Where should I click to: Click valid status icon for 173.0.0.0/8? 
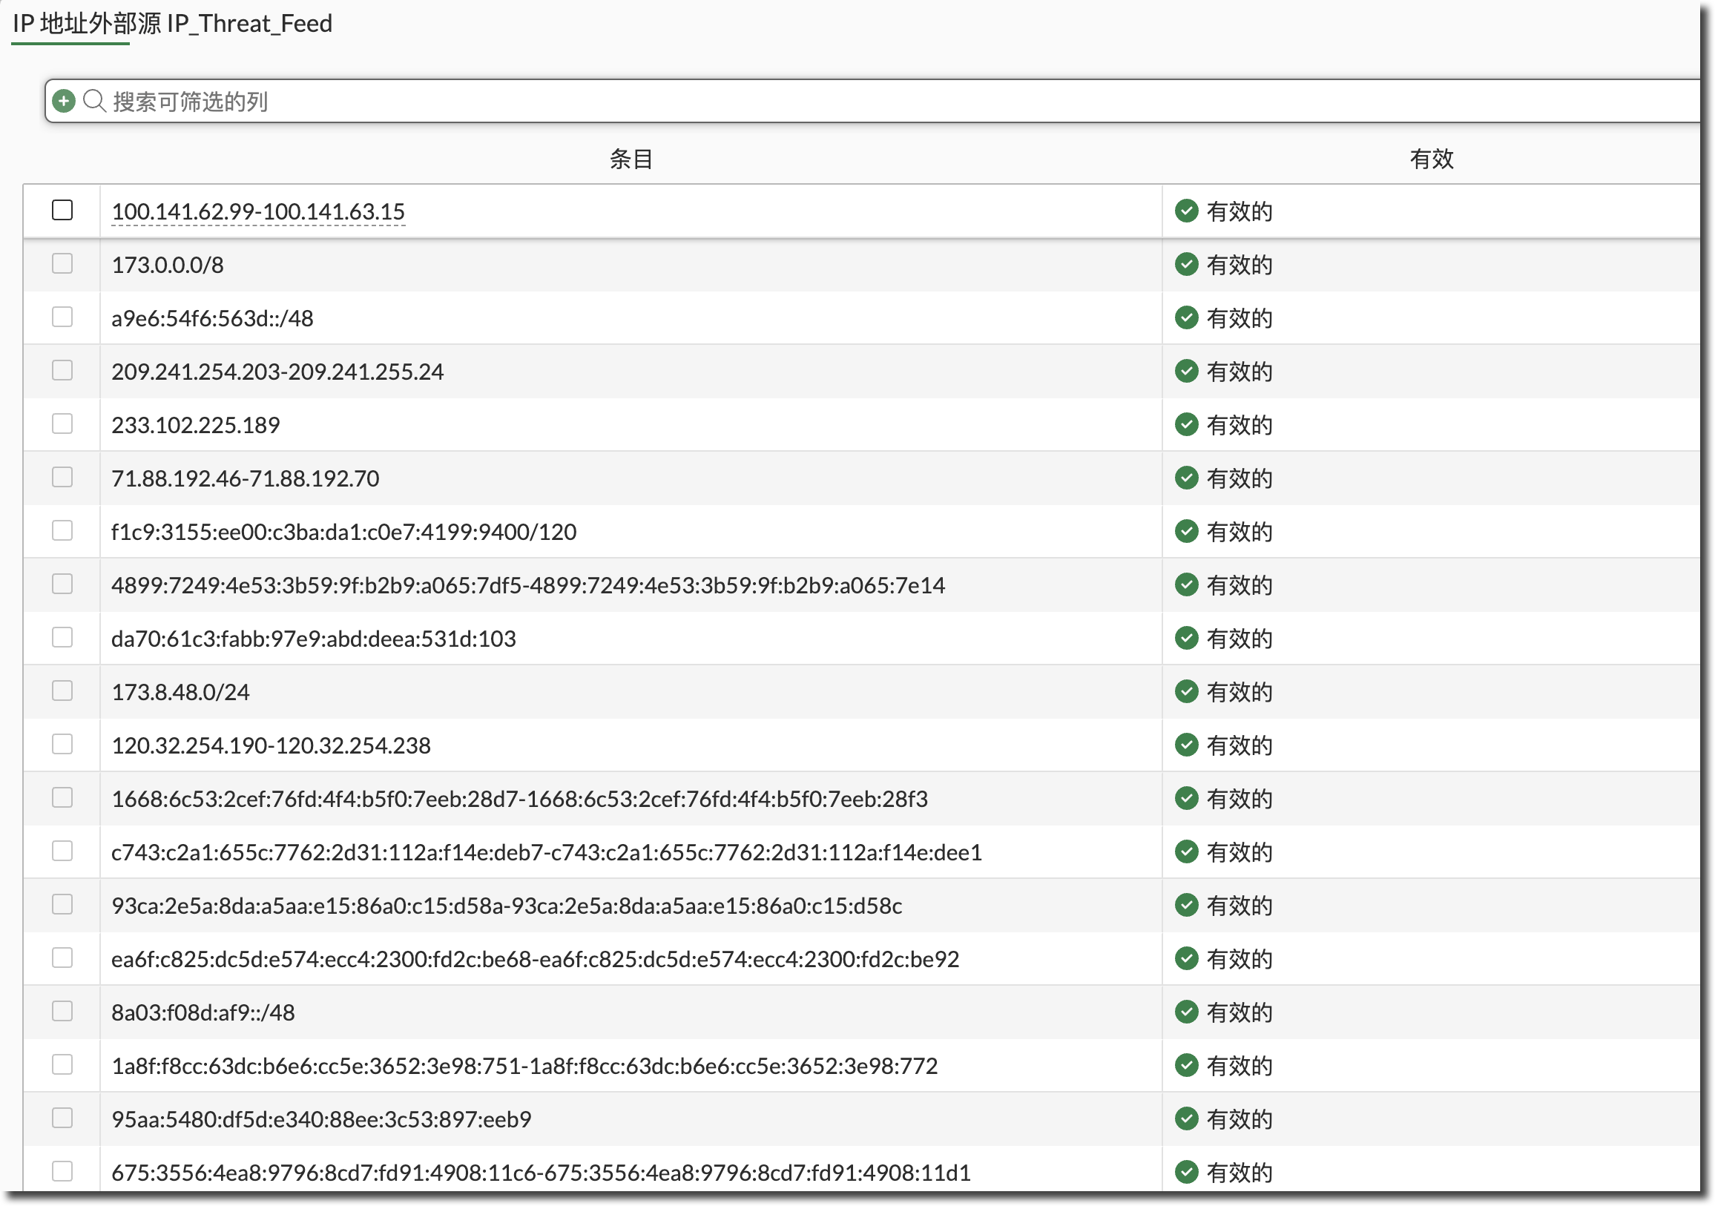[x=1186, y=264]
